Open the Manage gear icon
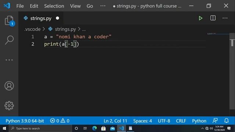 (9, 106)
